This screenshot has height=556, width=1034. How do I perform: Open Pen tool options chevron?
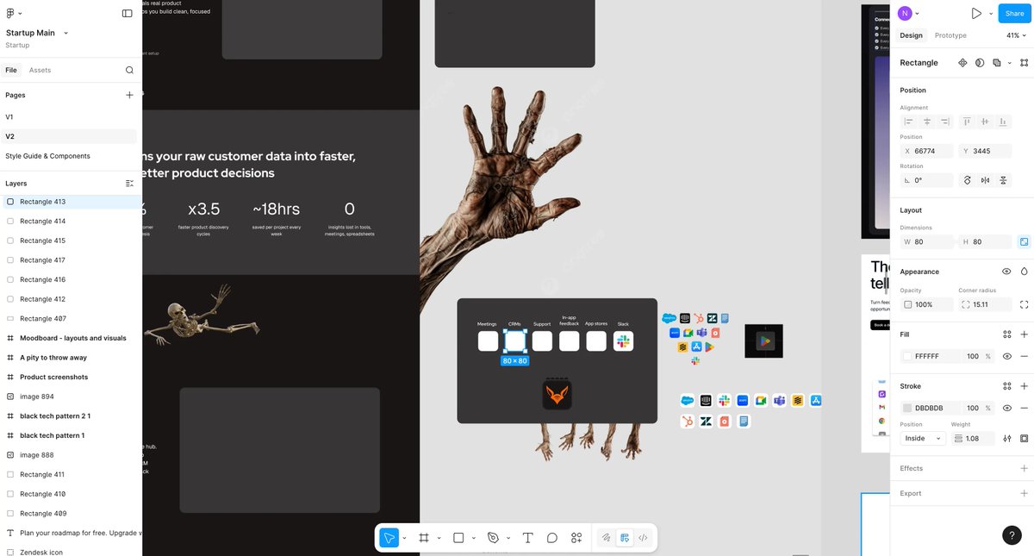tap(508, 538)
